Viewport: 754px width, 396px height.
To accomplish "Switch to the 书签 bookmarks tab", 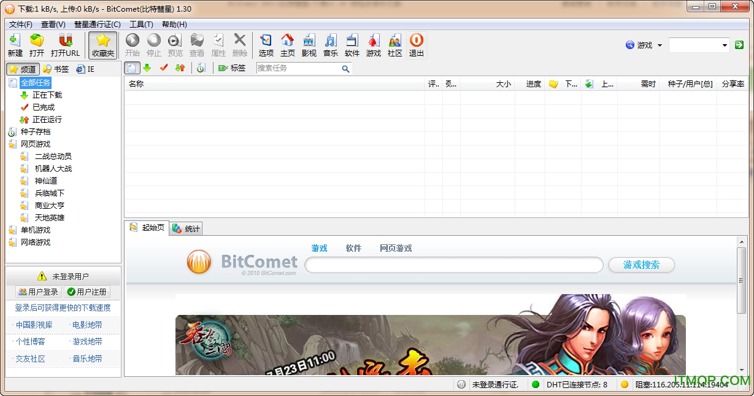I will (56, 69).
